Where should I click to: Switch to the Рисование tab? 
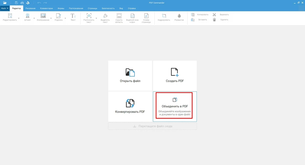click(x=30, y=8)
